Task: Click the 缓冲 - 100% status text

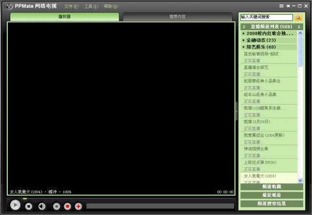Action: 60,192
